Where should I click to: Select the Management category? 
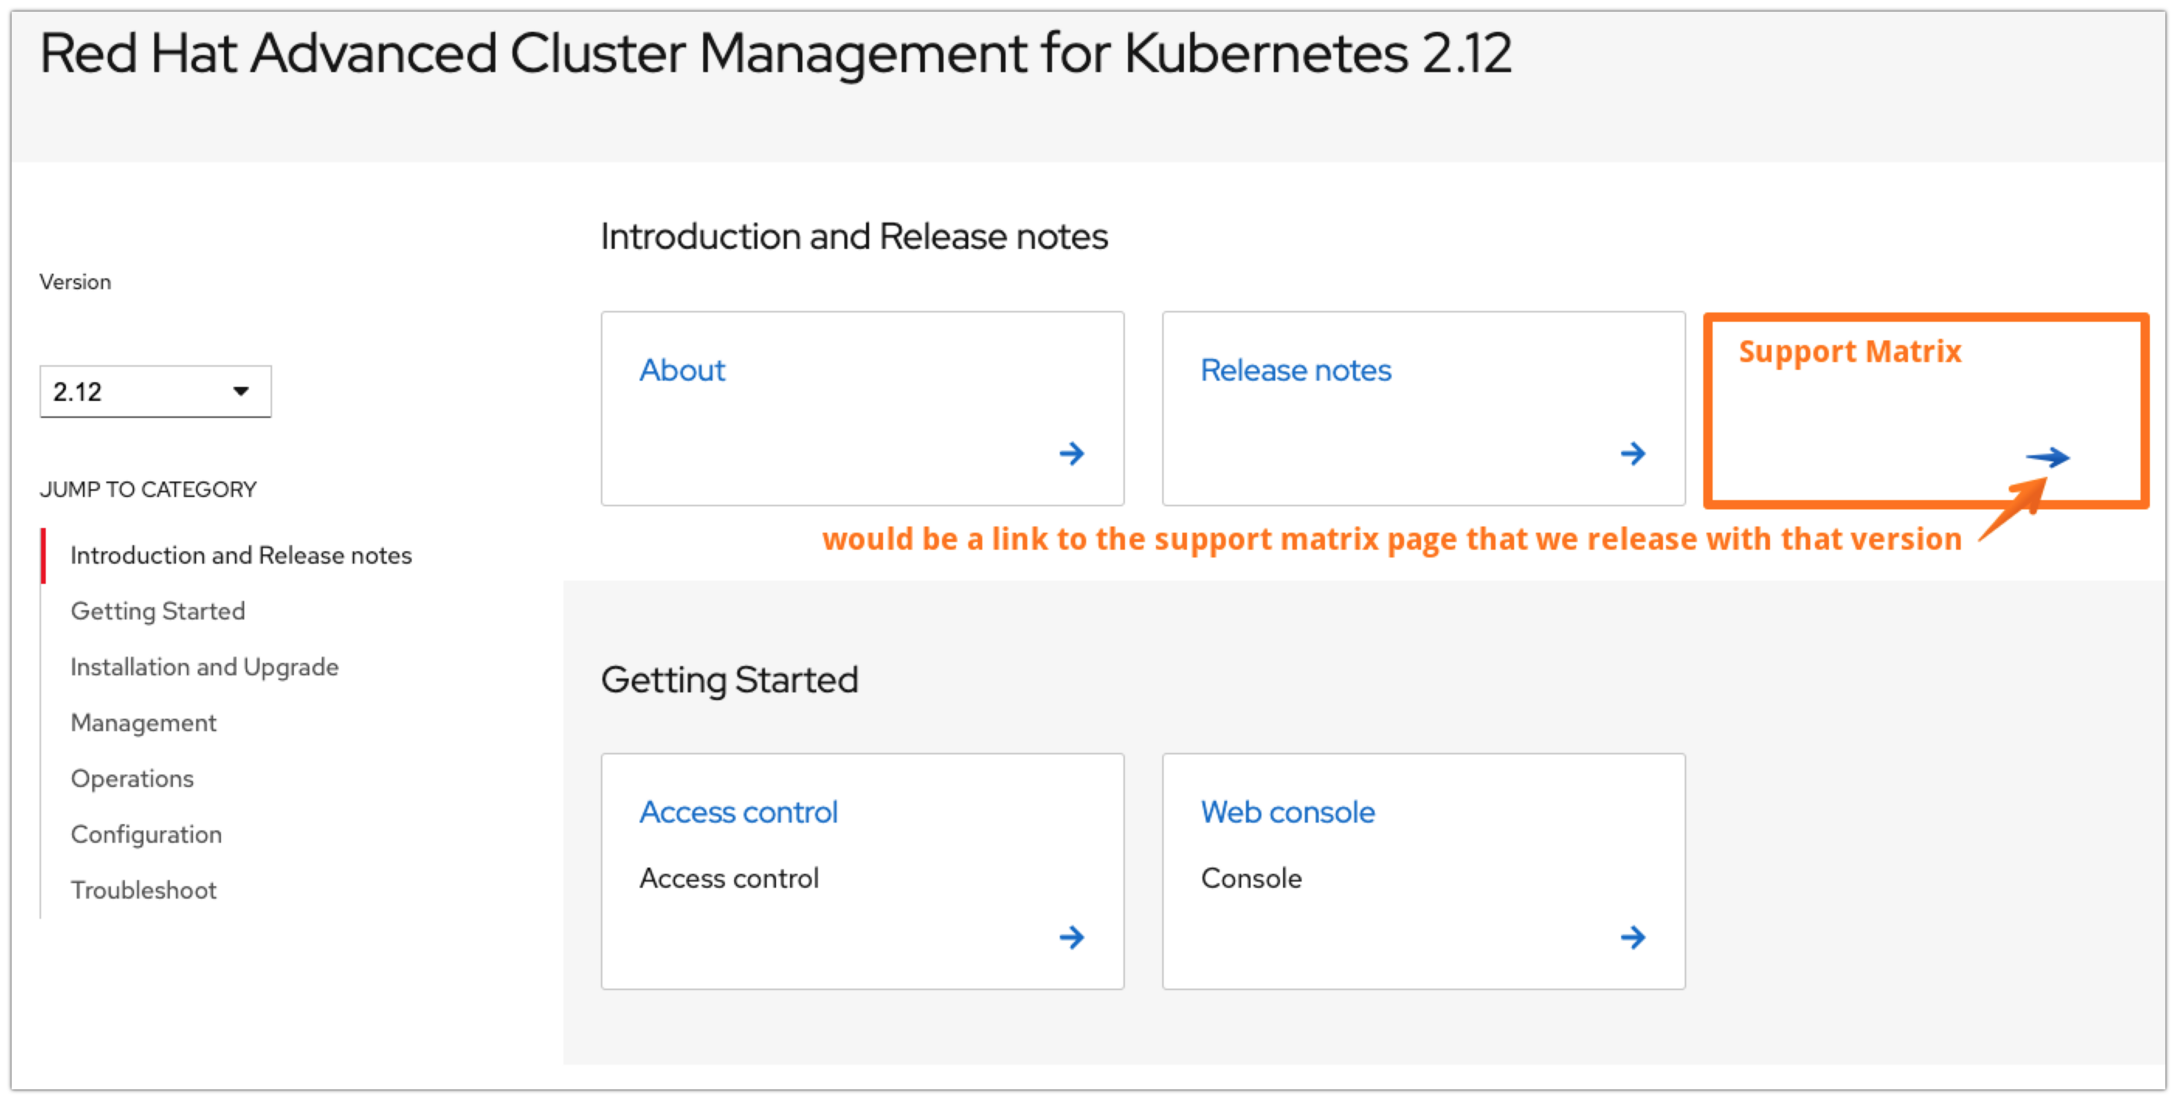[x=144, y=723]
